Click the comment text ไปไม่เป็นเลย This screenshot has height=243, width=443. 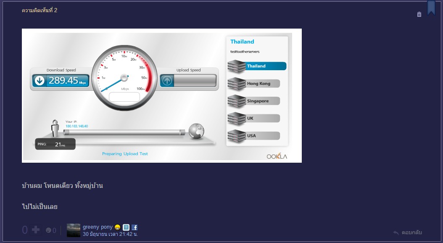click(x=40, y=206)
